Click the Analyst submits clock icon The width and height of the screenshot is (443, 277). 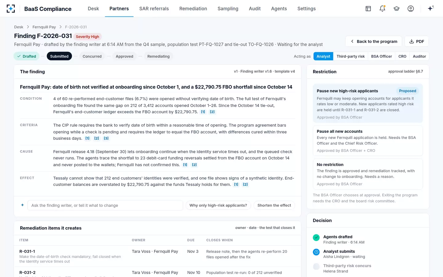(x=316, y=252)
